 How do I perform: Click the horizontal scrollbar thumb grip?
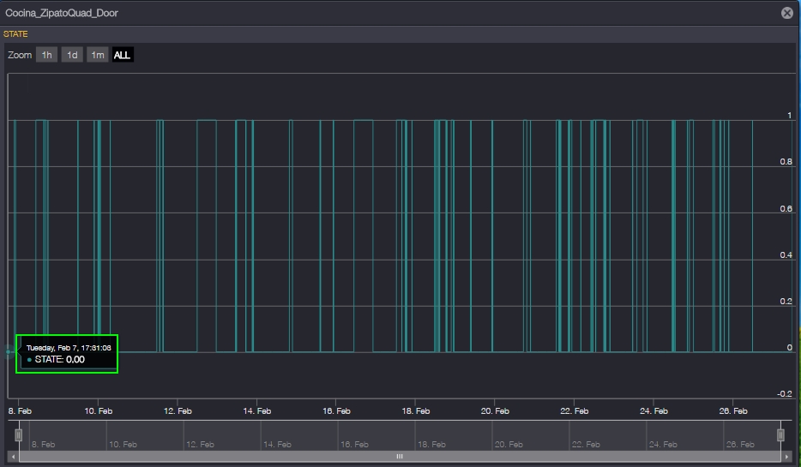[x=399, y=457]
